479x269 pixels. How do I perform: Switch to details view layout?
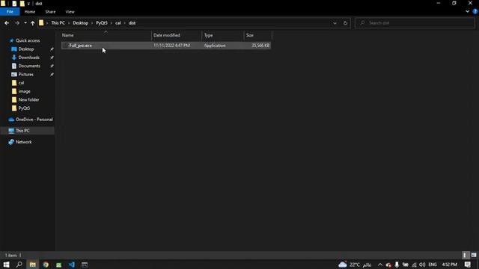pyautogui.click(x=466, y=255)
